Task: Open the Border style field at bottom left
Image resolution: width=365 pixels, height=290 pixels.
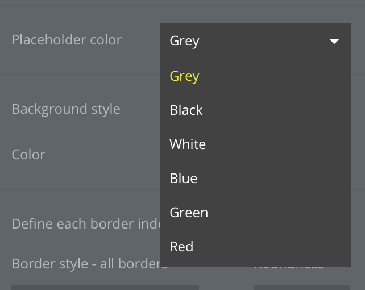Action: click(x=105, y=287)
